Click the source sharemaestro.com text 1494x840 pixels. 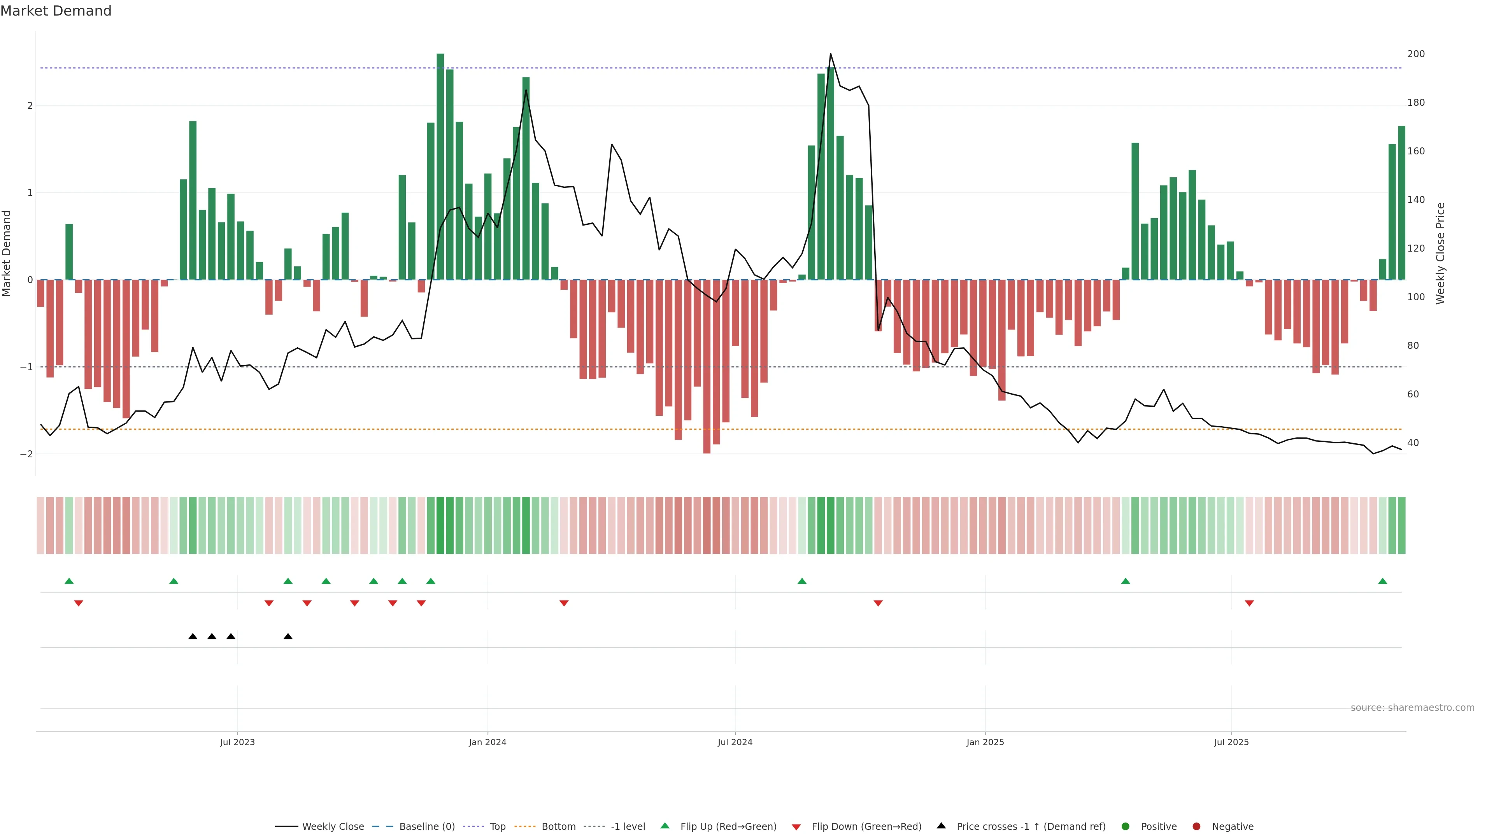[1412, 707]
